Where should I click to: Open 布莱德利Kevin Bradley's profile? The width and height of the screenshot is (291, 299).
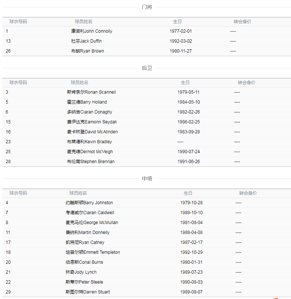(x=90, y=142)
